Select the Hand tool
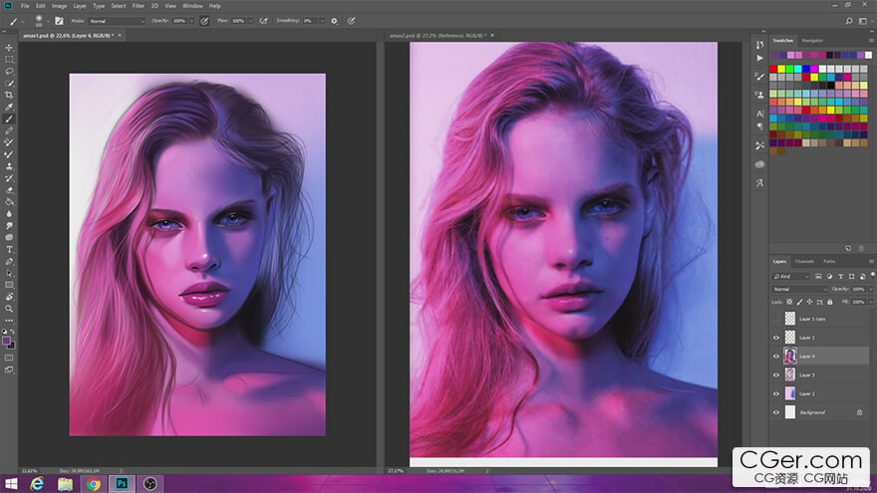The width and height of the screenshot is (877, 493). 9,297
